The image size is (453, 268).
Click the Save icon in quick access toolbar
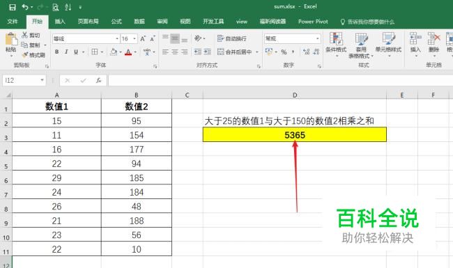[x=13, y=7]
